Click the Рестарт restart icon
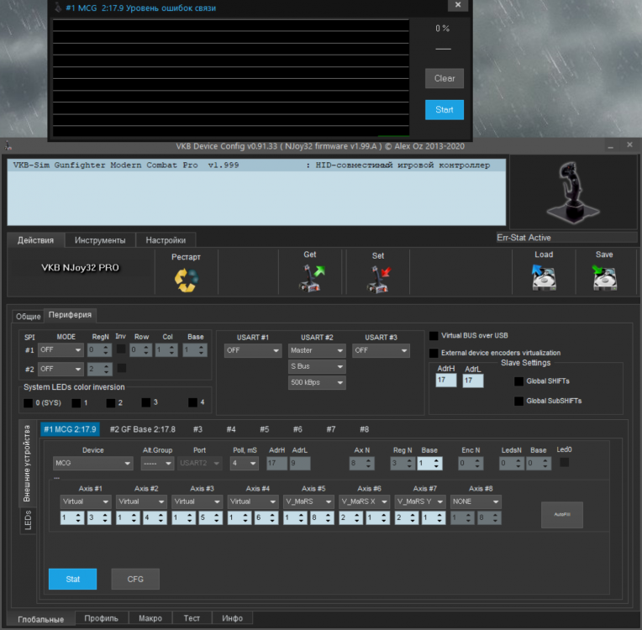The width and height of the screenshot is (642, 630). tap(186, 279)
